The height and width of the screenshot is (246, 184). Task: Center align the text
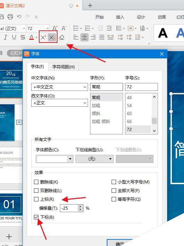pos(85,37)
